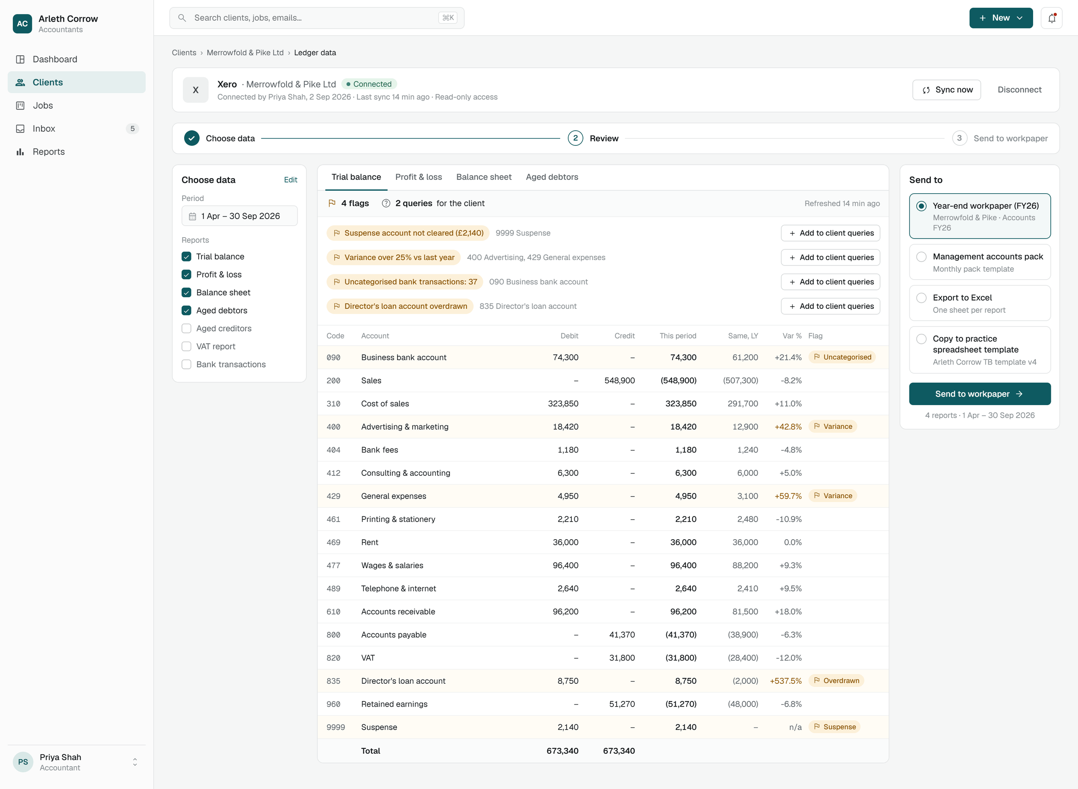Open the New dropdown button
This screenshot has height=789, width=1078.
1001,18
